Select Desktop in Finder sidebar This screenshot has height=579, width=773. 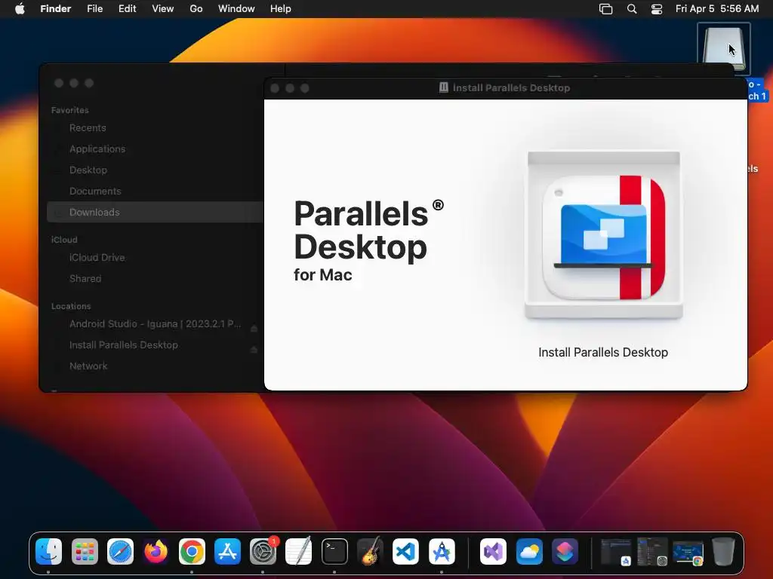click(155, 170)
